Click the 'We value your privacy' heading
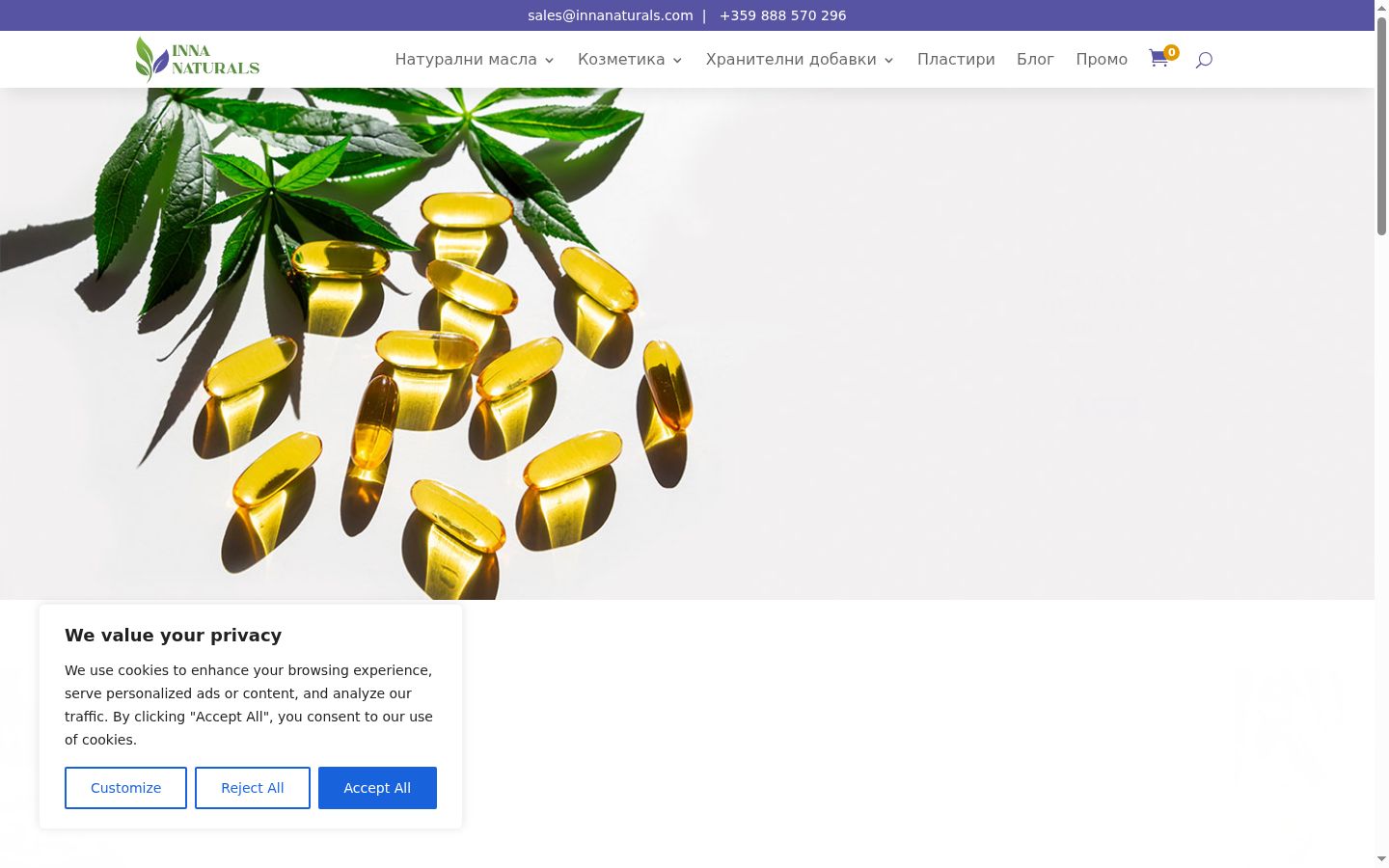The image size is (1389, 868). [174, 635]
